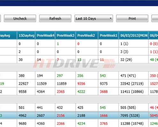Select the 06/03/2013|MON column header

(x=133, y=35)
